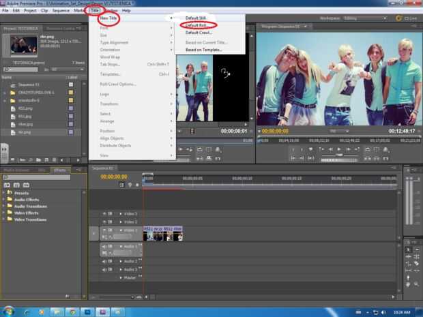
Task: Select the Zoom tool in Tools panel
Action: tap(416, 284)
